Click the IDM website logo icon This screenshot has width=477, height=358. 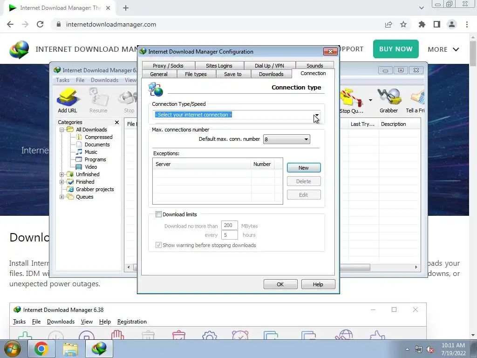19,49
